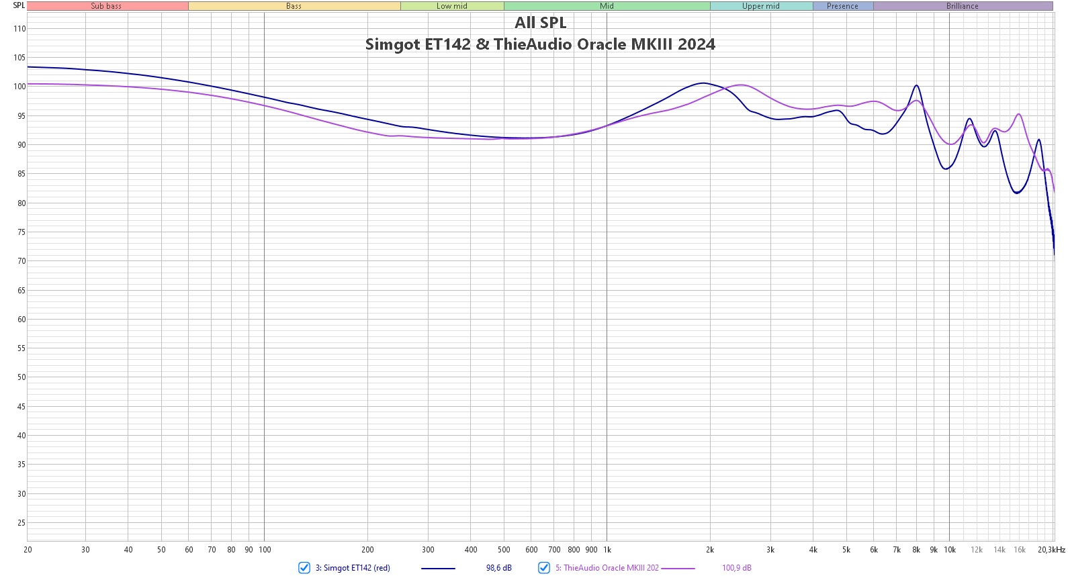Viewport: 1068px width, 576px height.
Task: Select the Brilliance frequency band
Action: (x=963, y=6)
